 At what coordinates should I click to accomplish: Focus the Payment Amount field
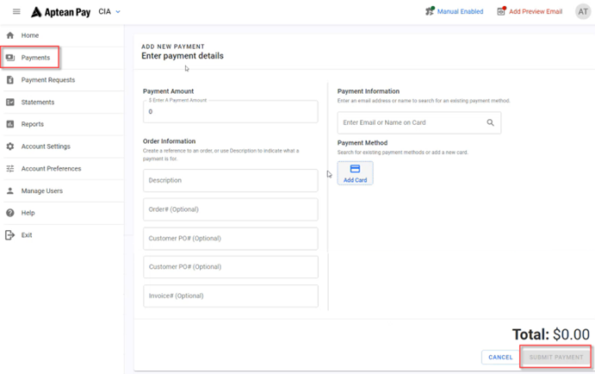point(230,112)
